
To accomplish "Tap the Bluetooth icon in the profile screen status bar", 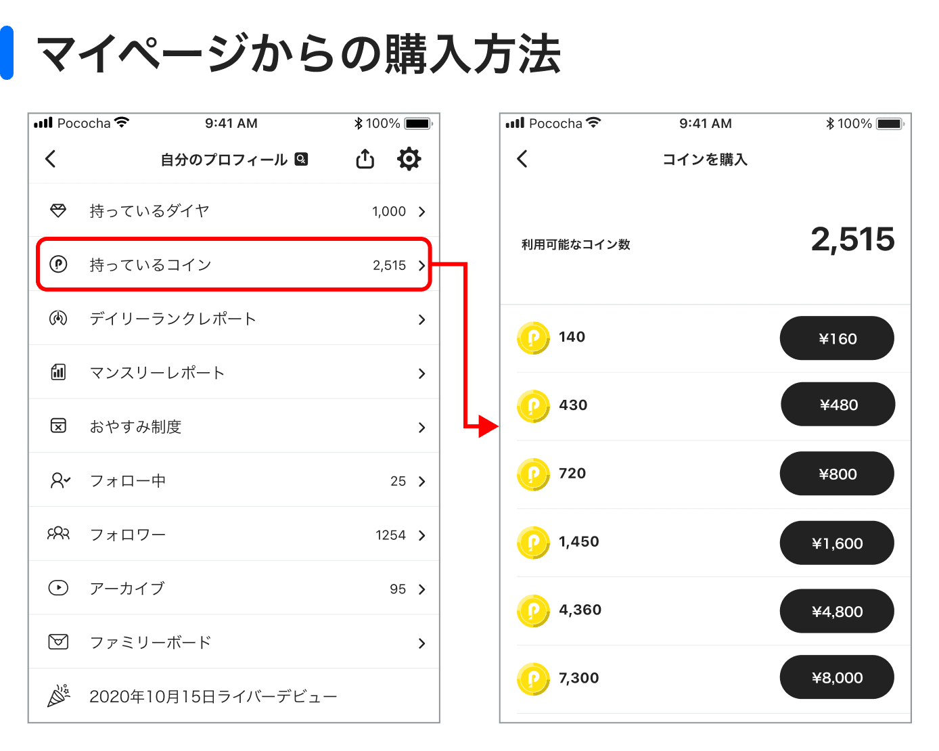I will point(359,123).
